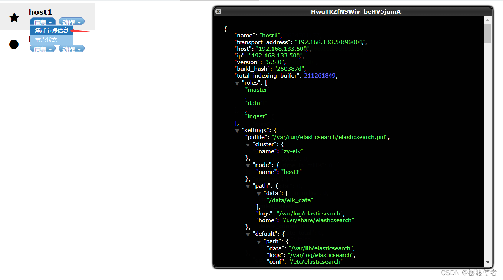
Task: Choose 节点状态 from the info menu
Action: (x=52, y=40)
